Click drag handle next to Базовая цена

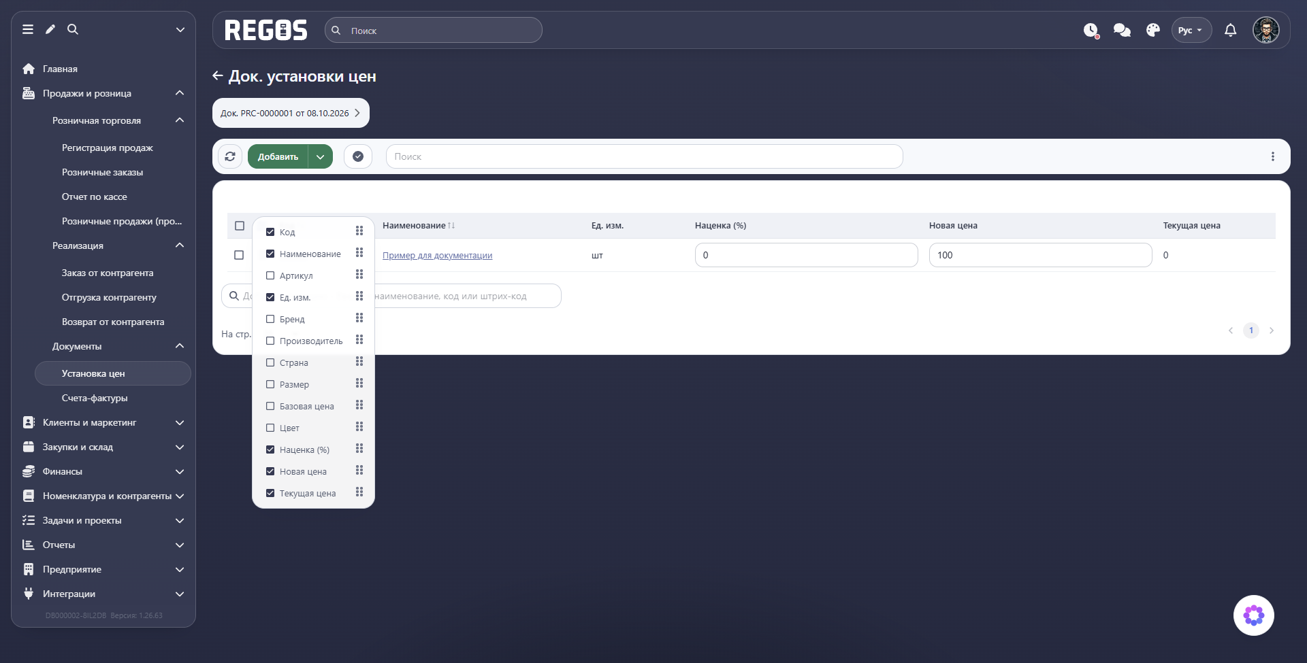coord(359,405)
